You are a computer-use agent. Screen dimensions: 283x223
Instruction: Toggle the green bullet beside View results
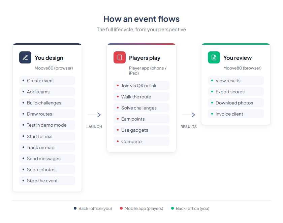click(x=212, y=80)
